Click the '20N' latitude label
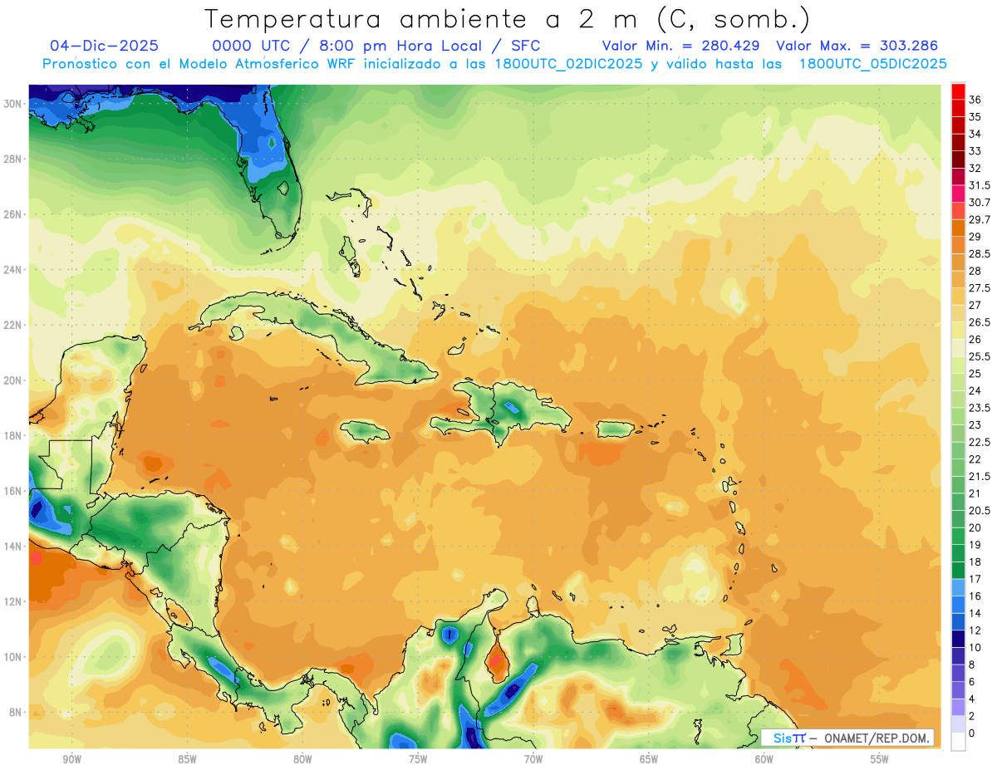The width and height of the screenshot is (997, 770). point(12,380)
